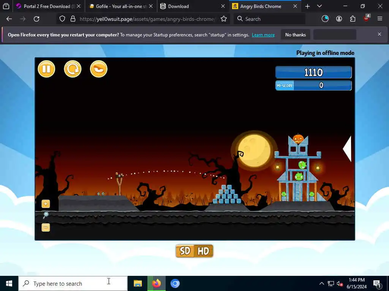This screenshot has height=291, width=389.
Task: Open the volume tray icon
Action: 340,284
